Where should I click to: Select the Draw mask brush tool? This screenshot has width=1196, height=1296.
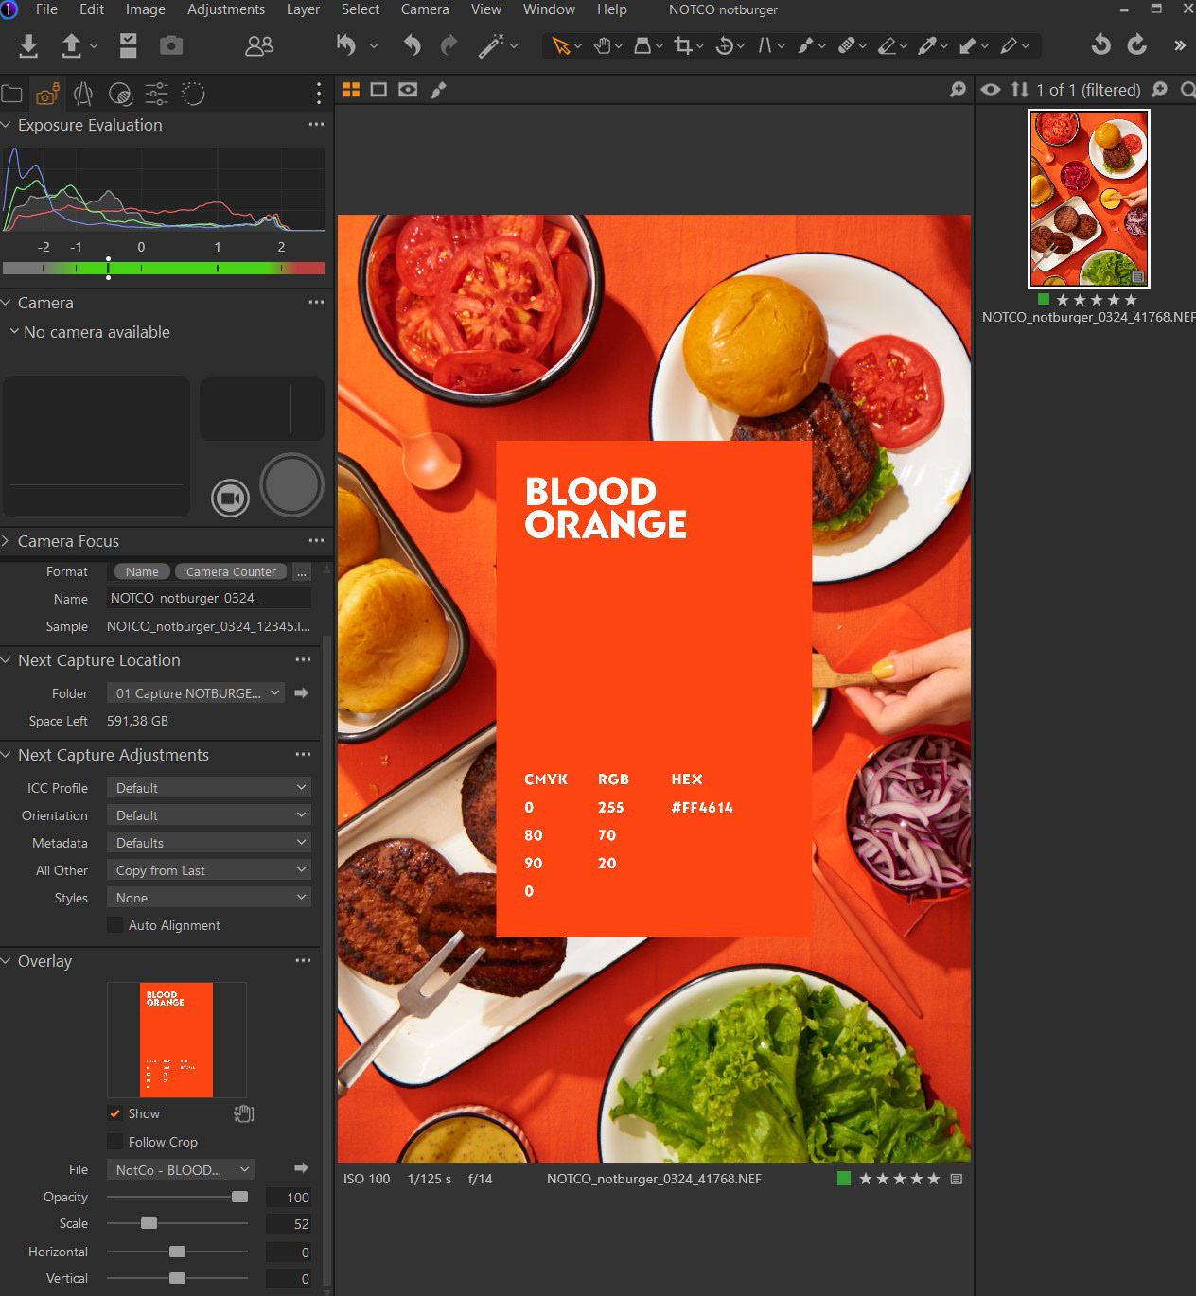click(805, 45)
